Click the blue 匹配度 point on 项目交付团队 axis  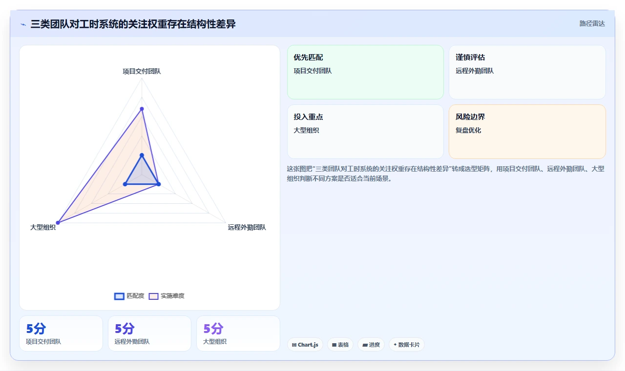coord(142,156)
